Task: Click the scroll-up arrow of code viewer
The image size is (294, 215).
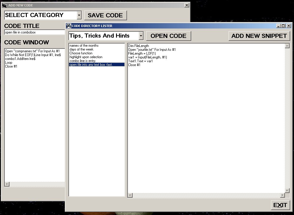Action: click(x=287, y=46)
